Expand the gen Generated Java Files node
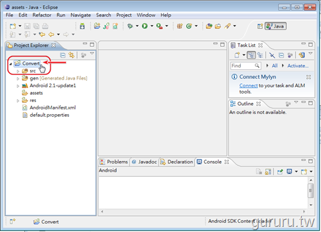Viewport: 321px width, 232px height. (x=18, y=79)
